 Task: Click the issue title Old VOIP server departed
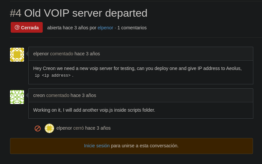click(85, 13)
